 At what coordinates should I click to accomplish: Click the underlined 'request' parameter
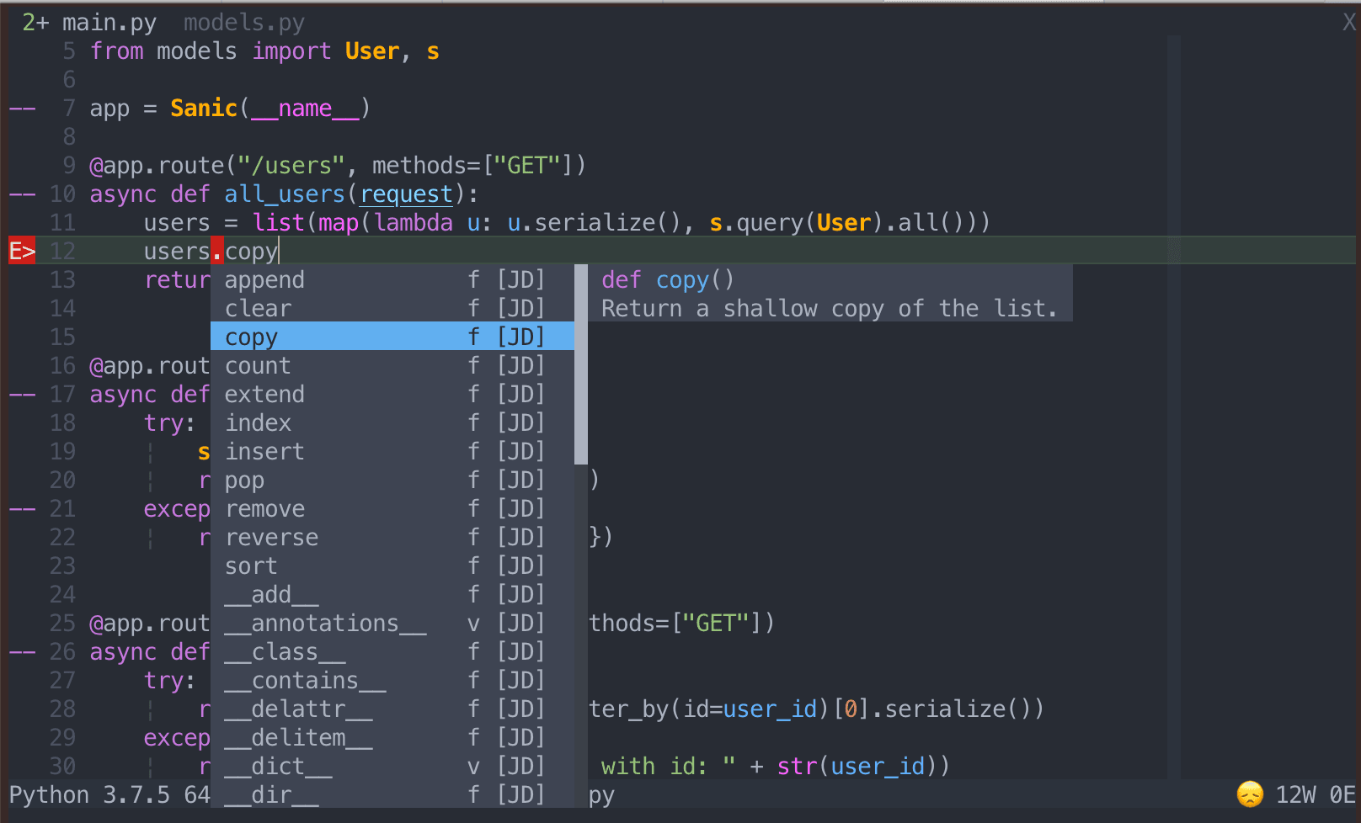tap(406, 194)
